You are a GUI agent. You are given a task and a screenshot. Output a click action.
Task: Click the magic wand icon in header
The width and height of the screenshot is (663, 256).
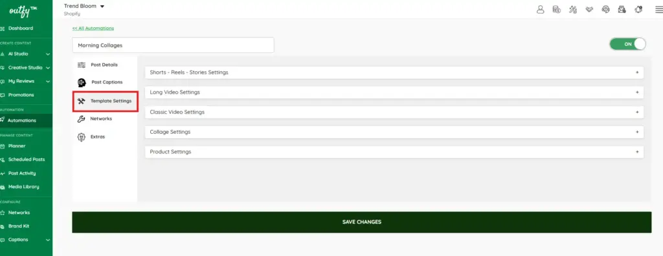pos(573,9)
